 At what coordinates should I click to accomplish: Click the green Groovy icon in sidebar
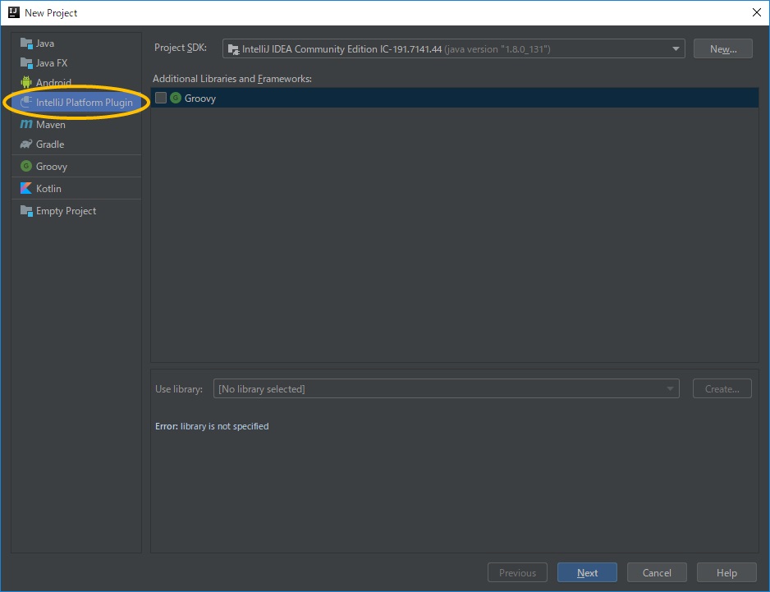point(26,166)
